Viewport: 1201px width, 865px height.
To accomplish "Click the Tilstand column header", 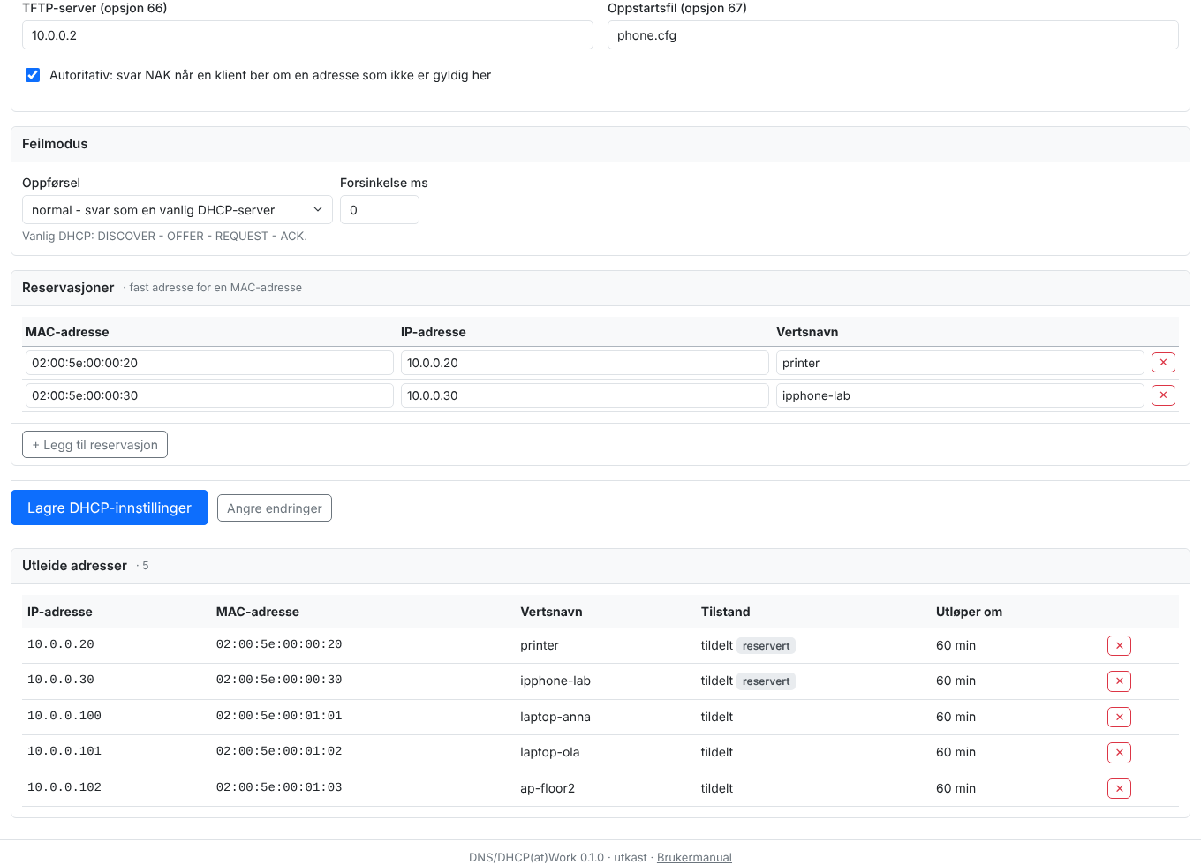I will (726, 612).
